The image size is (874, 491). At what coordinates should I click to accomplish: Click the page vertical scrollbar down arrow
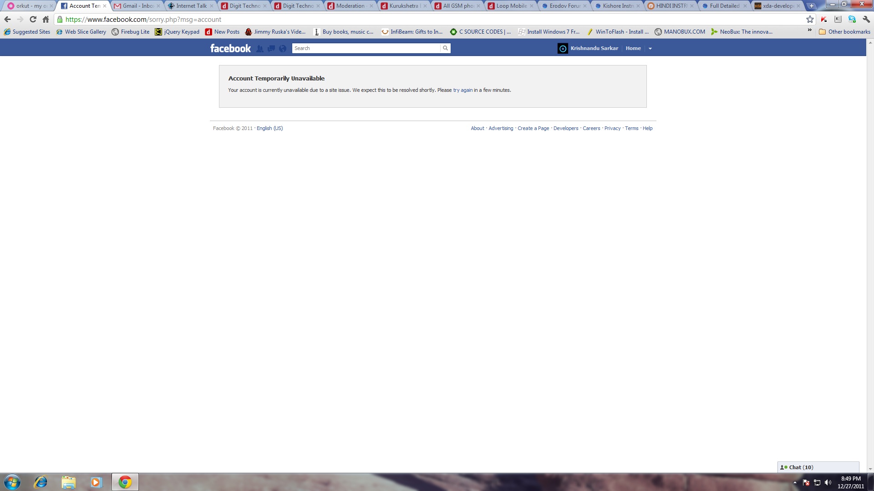(870, 469)
